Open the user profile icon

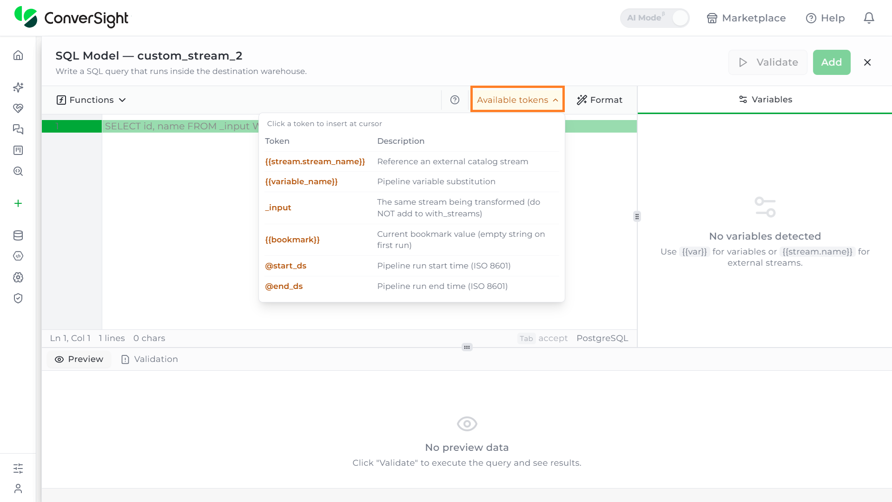(18, 489)
